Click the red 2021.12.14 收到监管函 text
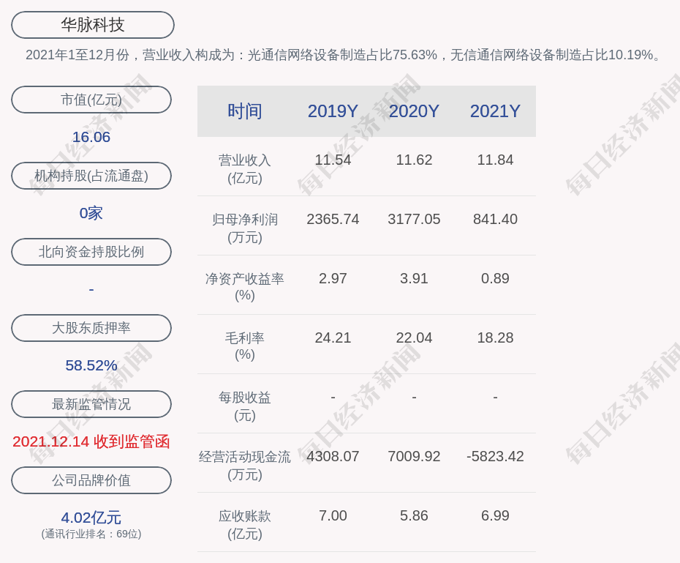Screen dimensions: 680x563 click(x=91, y=441)
